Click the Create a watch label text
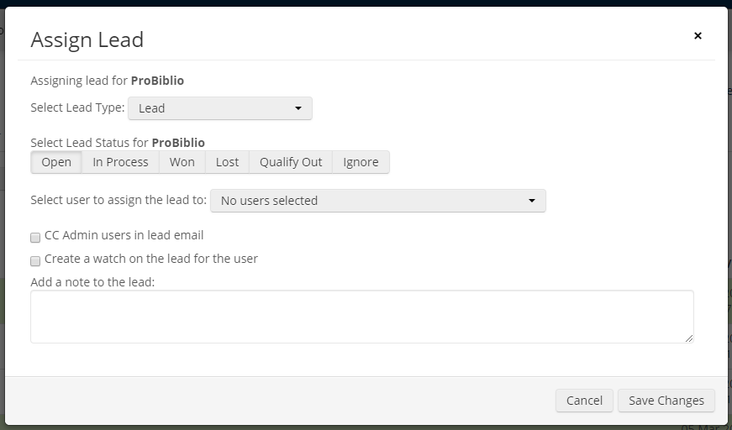Screen dimensions: 732x430 point(151,259)
